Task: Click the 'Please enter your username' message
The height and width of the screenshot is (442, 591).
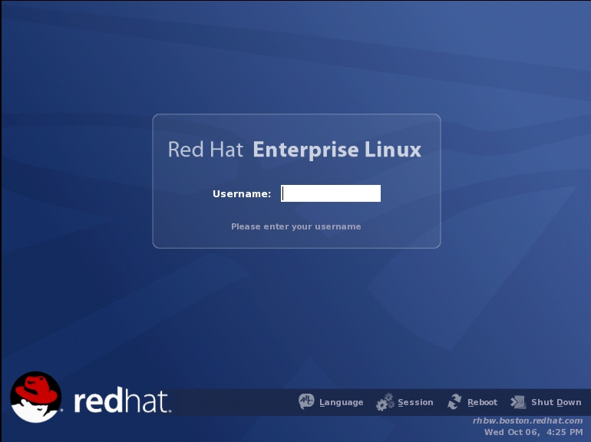Action: (x=295, y=226)
